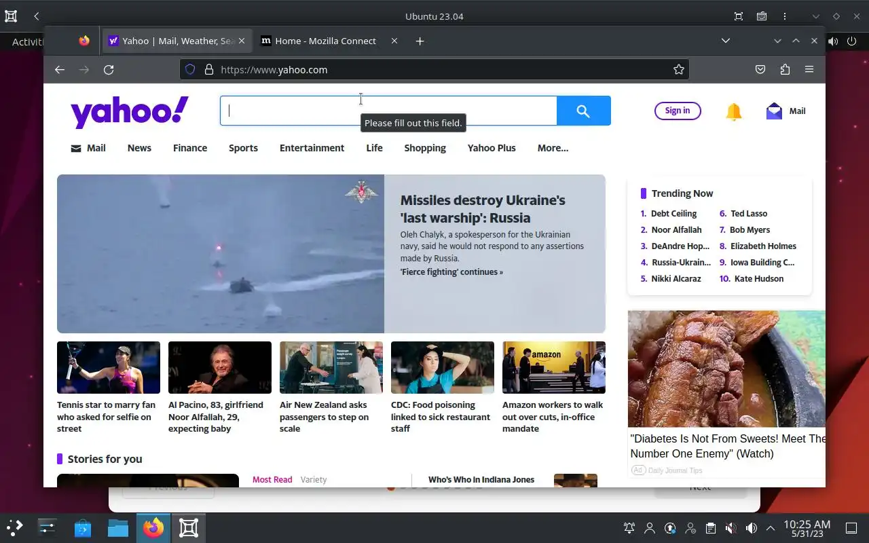869x543 pixels.
Task: Open Mail in the Yahoo navigation bar
Action: click(88, 148)
